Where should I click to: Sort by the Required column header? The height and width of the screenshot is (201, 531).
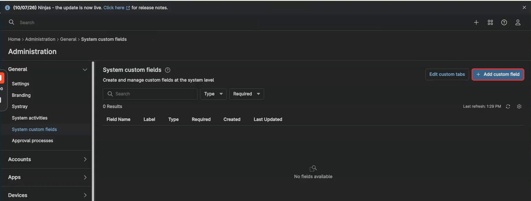click(x=201, y=120)
